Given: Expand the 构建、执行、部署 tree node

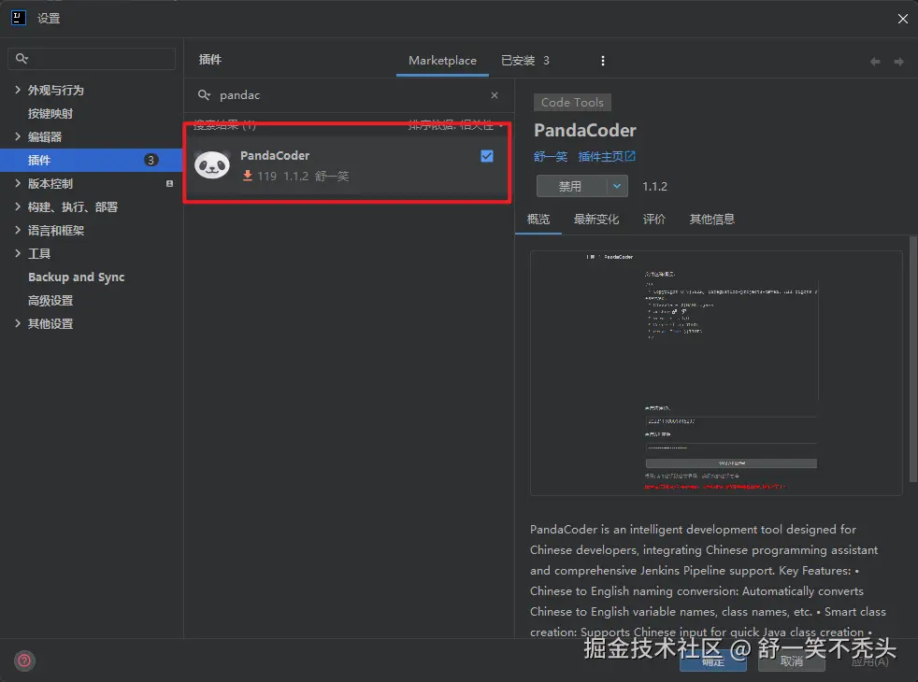Looking at the screenshot, I should tap(17, 206).
